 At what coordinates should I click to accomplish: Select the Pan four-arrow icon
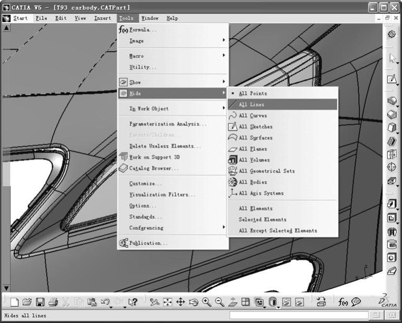tap(180, 302)
